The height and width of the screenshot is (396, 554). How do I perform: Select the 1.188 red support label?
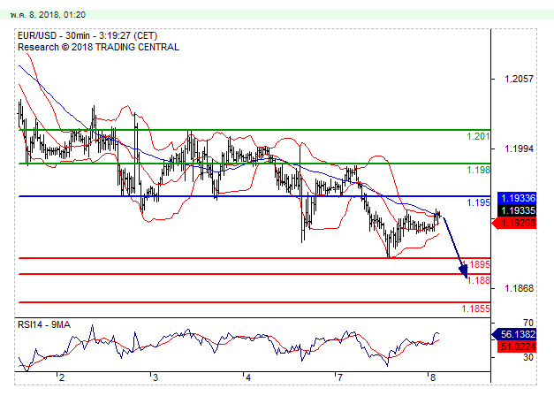pyautogui.click(x=478, y=280)
